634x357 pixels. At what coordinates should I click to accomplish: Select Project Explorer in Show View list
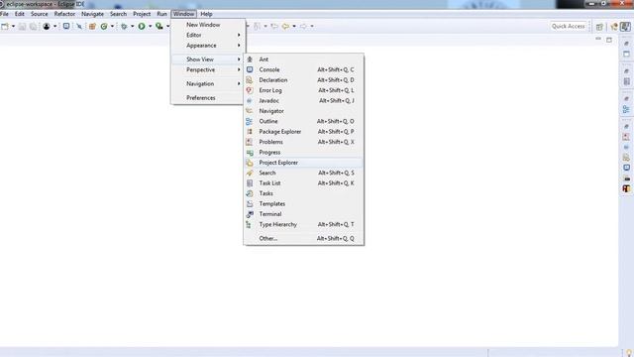click(303, 163)
